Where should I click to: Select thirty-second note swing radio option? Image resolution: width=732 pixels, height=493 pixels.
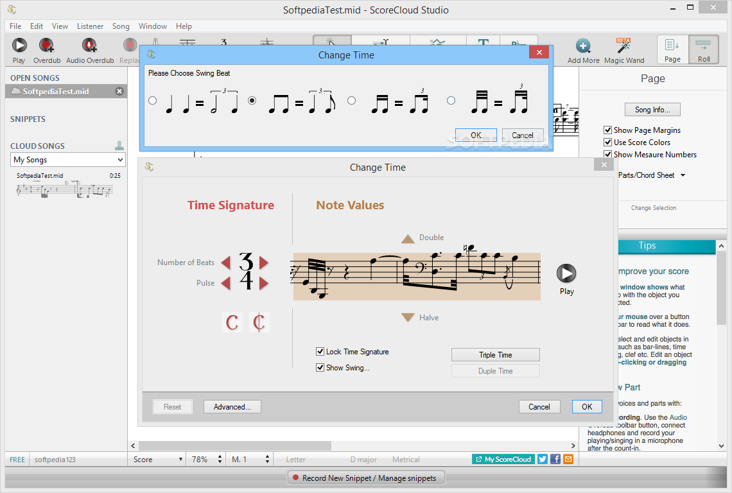[x=451, y=100]
